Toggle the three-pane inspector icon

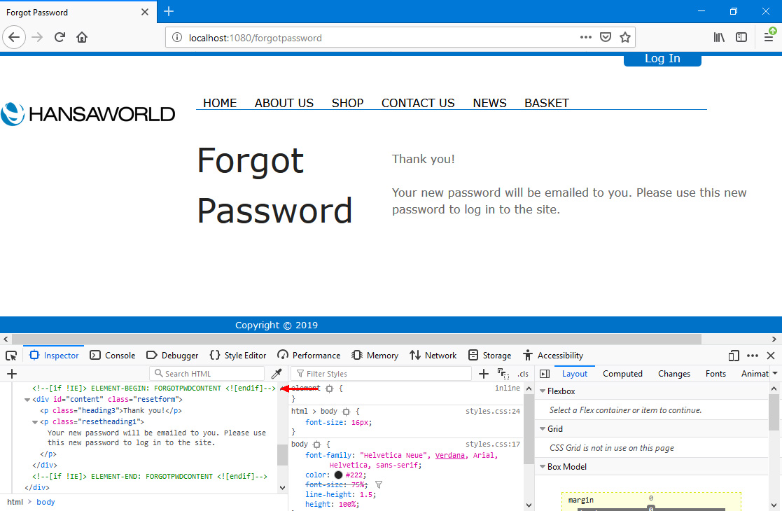click(x=545, y=373)
